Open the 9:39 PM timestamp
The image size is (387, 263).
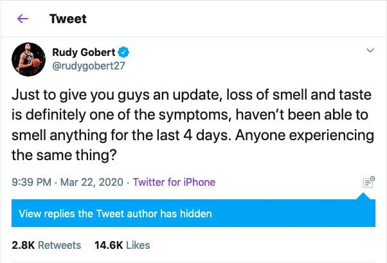point(32,182)
